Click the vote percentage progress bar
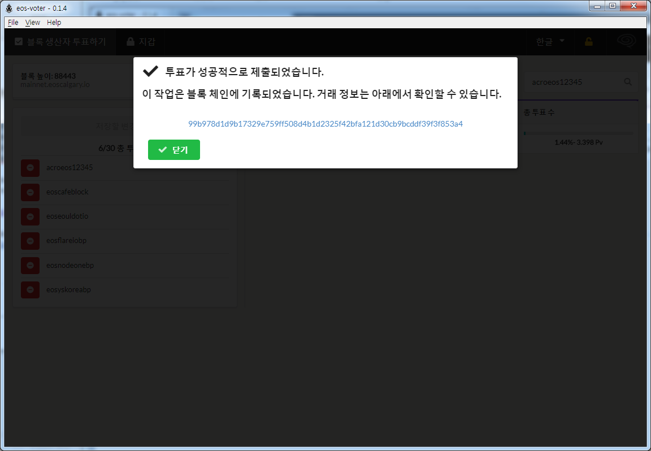651x451 pixels. pos(579,133)
